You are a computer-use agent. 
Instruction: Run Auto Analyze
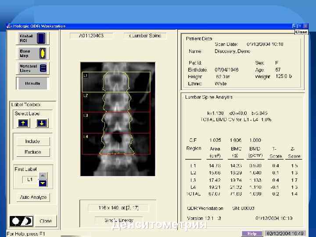(33, 197)
